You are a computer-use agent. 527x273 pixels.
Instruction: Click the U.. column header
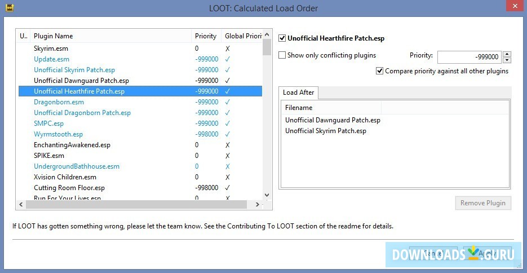[x=24, y=36]
